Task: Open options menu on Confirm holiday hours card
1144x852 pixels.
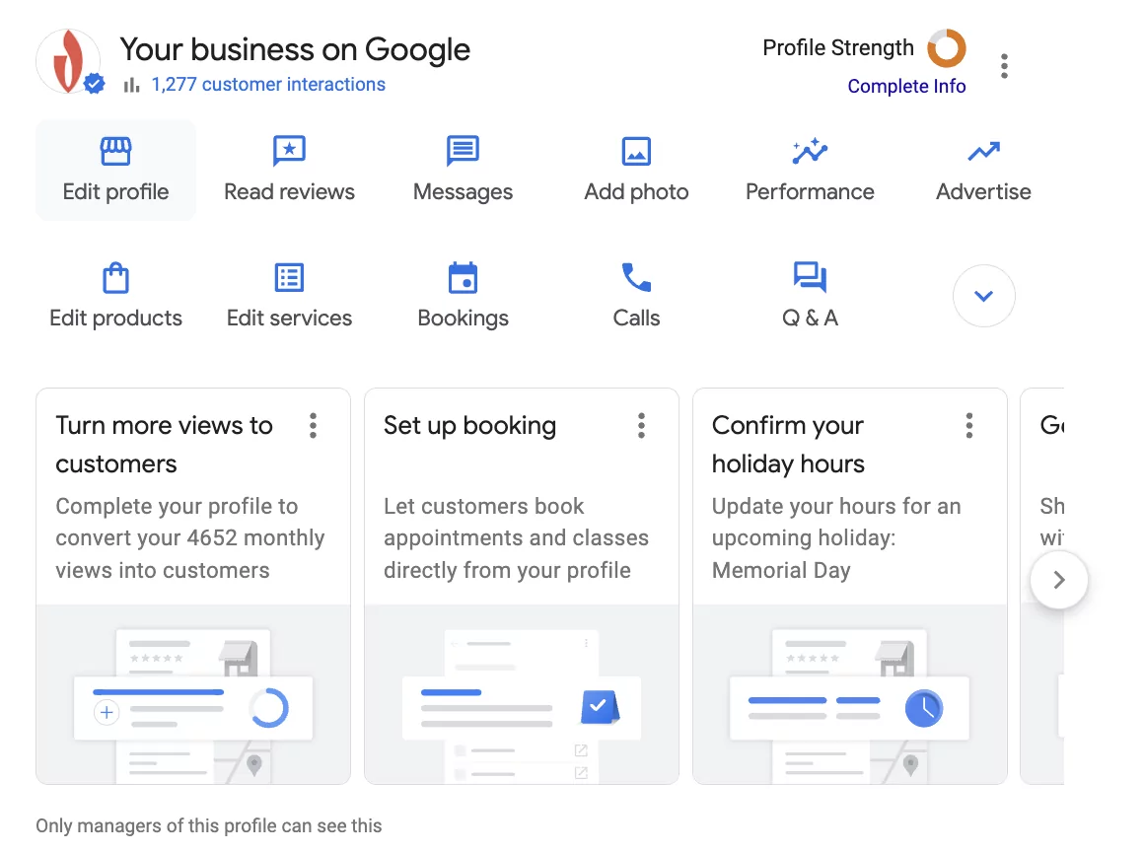Action: (968, 425)
